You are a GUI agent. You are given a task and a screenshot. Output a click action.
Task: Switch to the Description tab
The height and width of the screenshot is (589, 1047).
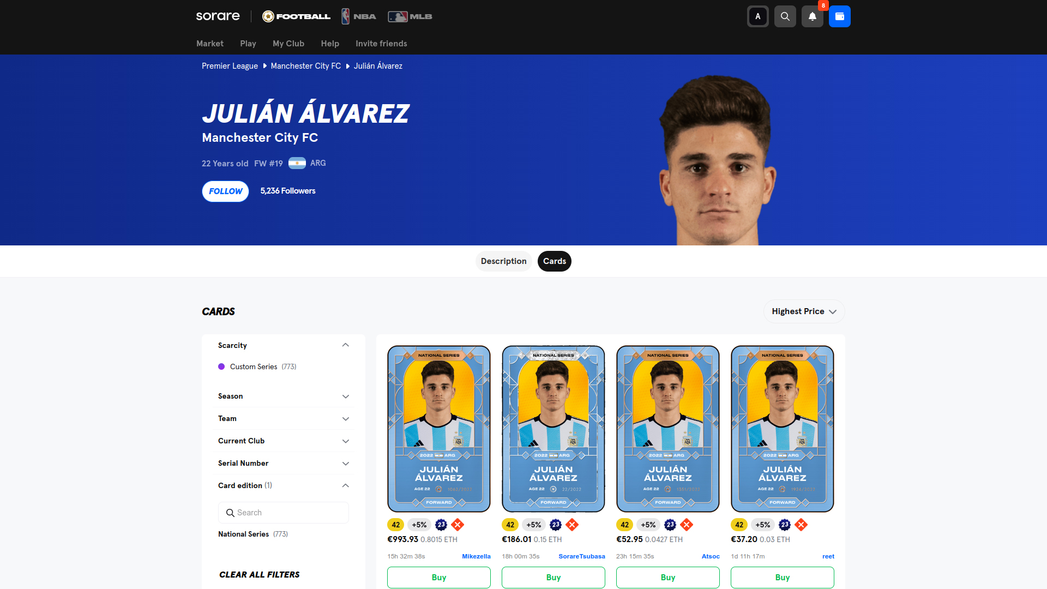pyautogui.click(x=503, y=261)
